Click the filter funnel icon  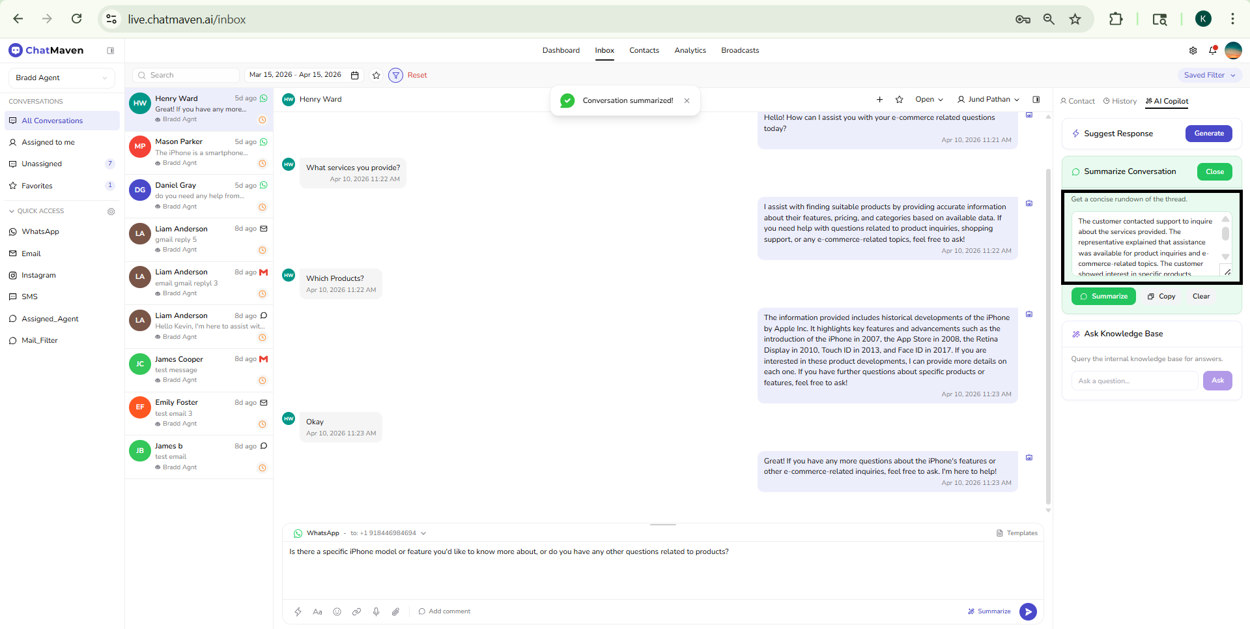pos(395,76)
